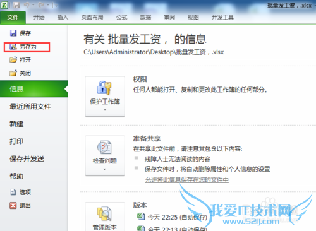Click the 保存 floppy disk icon in sidebar

[x=13, y=33]
